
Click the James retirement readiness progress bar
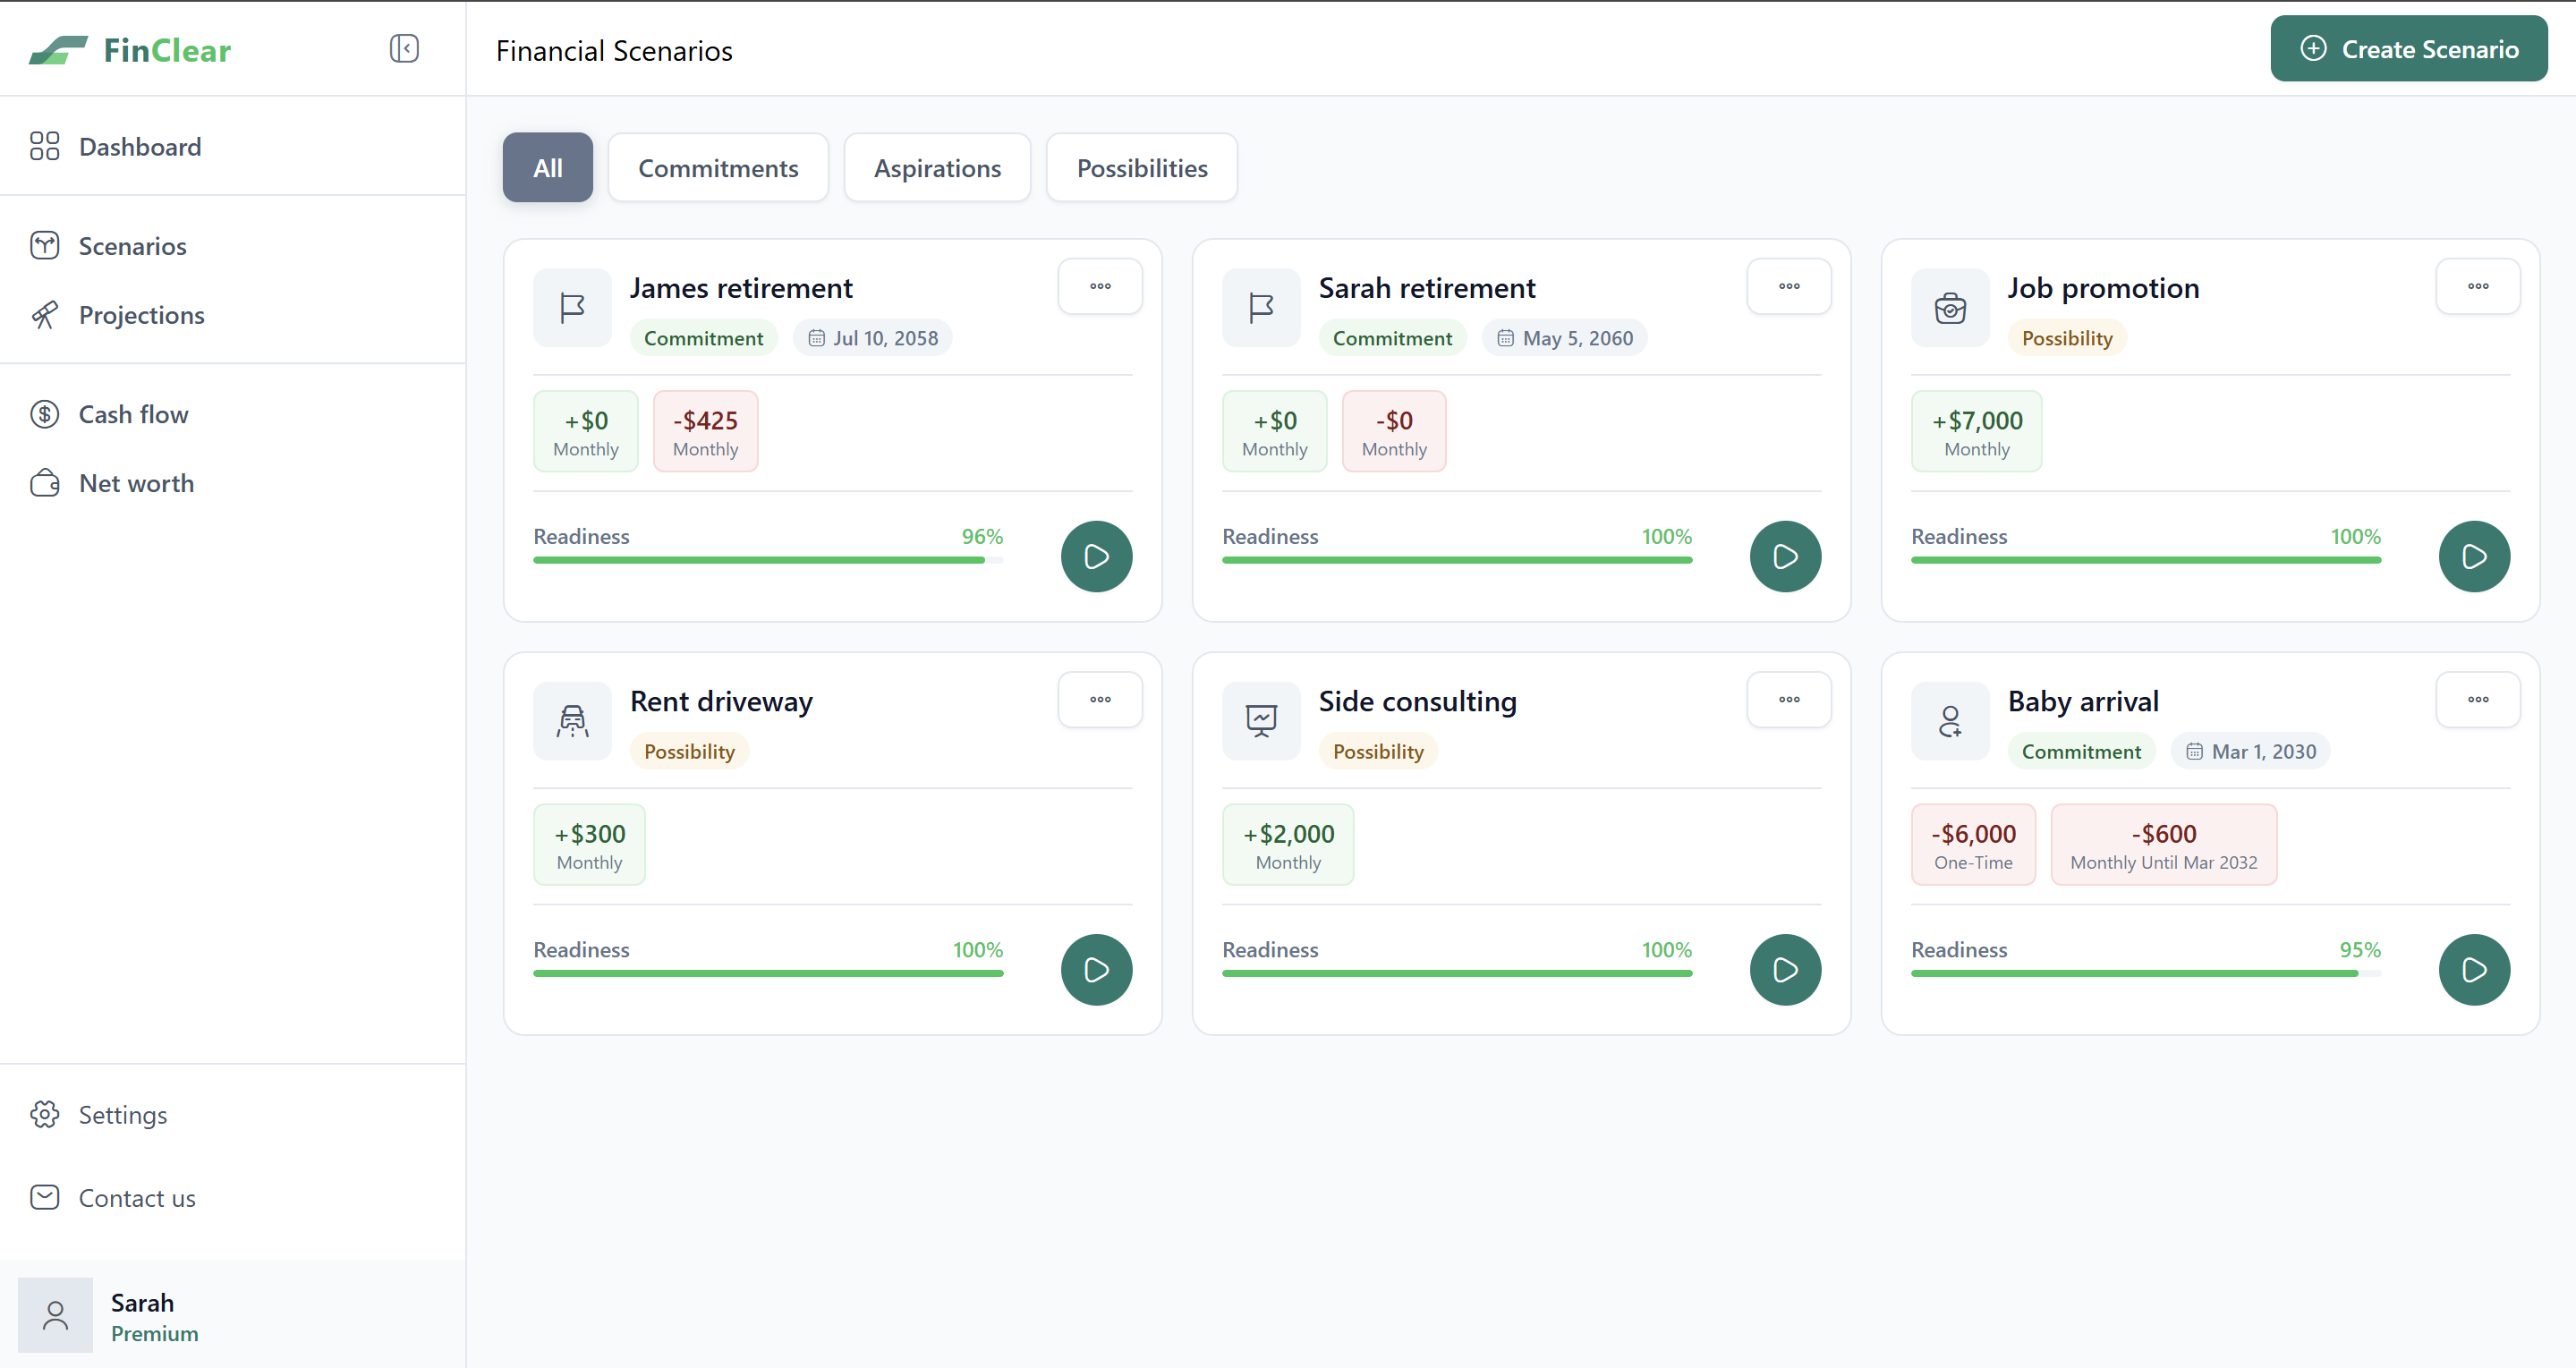767,560
